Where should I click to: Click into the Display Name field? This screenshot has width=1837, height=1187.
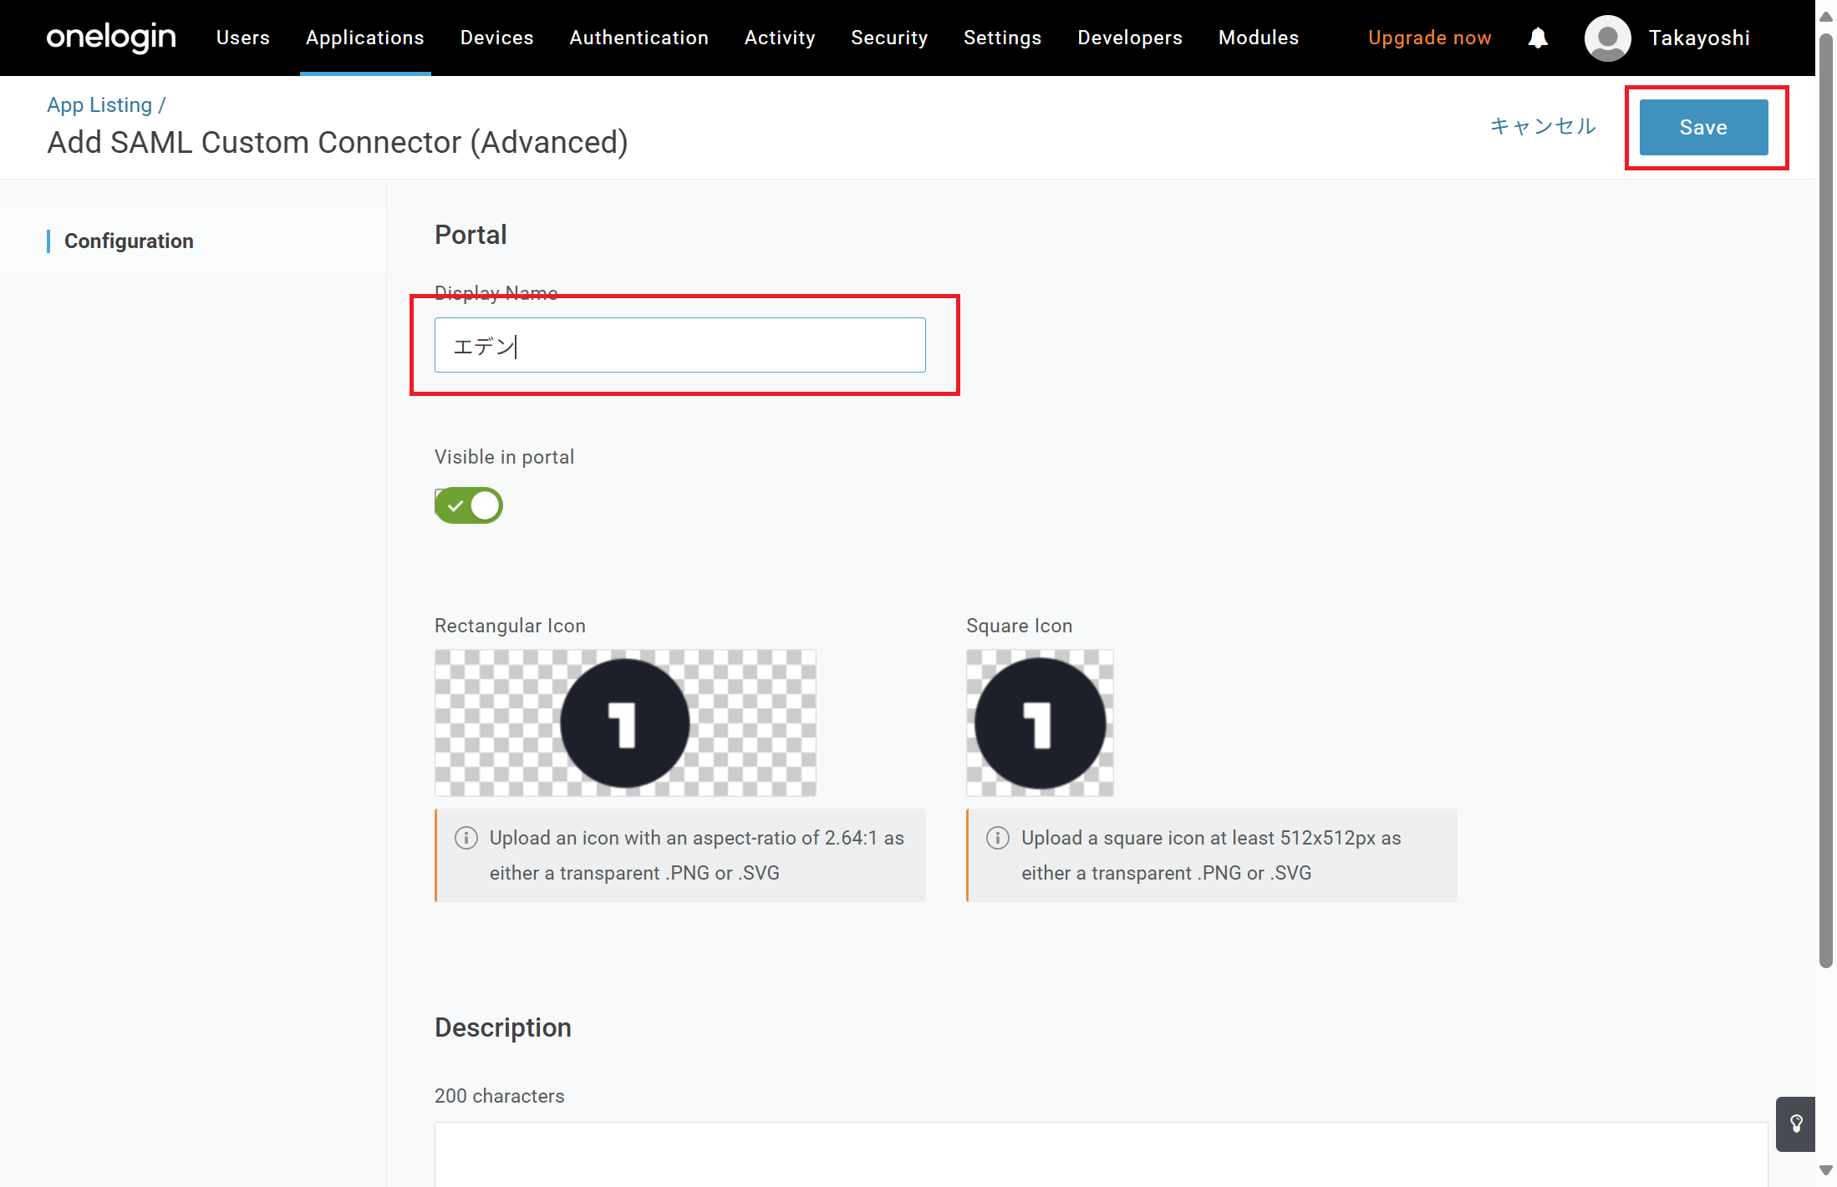(679, 345)
